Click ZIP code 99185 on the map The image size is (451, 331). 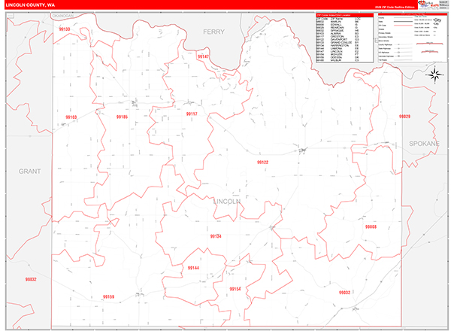tap(122, 117)
